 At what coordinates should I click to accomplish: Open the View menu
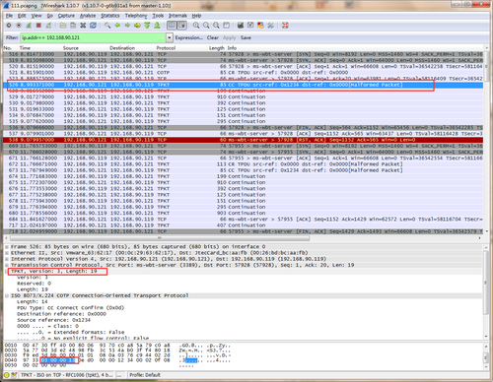[36, 16]
